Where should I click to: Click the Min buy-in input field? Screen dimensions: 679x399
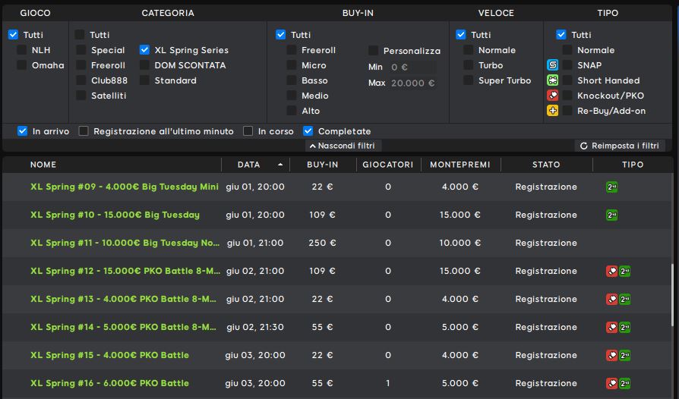pyautogui.click(x=412, y=67)
